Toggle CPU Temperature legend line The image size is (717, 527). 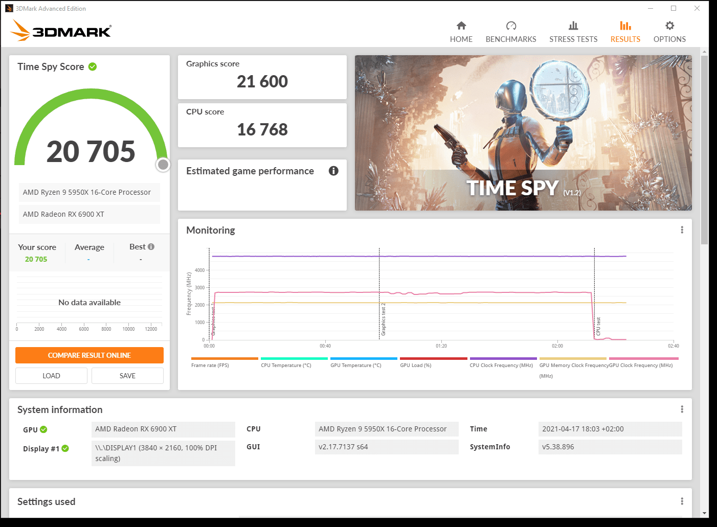pyautogui.click(x=294, y=362)
